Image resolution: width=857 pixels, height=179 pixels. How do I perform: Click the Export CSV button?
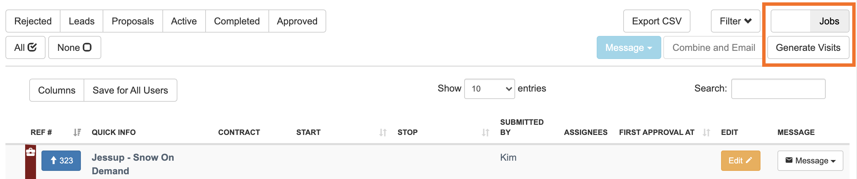[657, 21]
